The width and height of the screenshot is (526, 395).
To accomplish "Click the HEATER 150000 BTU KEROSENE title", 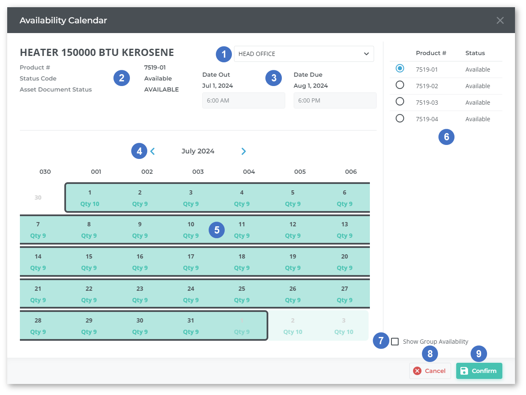I will point(97,53).
